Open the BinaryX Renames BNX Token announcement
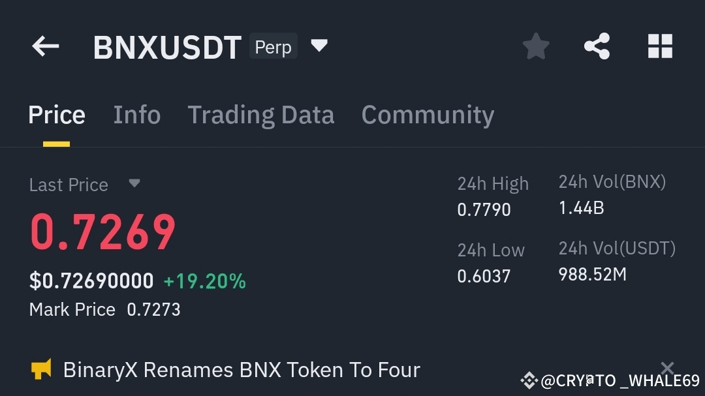Screen dimensions: 705x396 (241, 369)
